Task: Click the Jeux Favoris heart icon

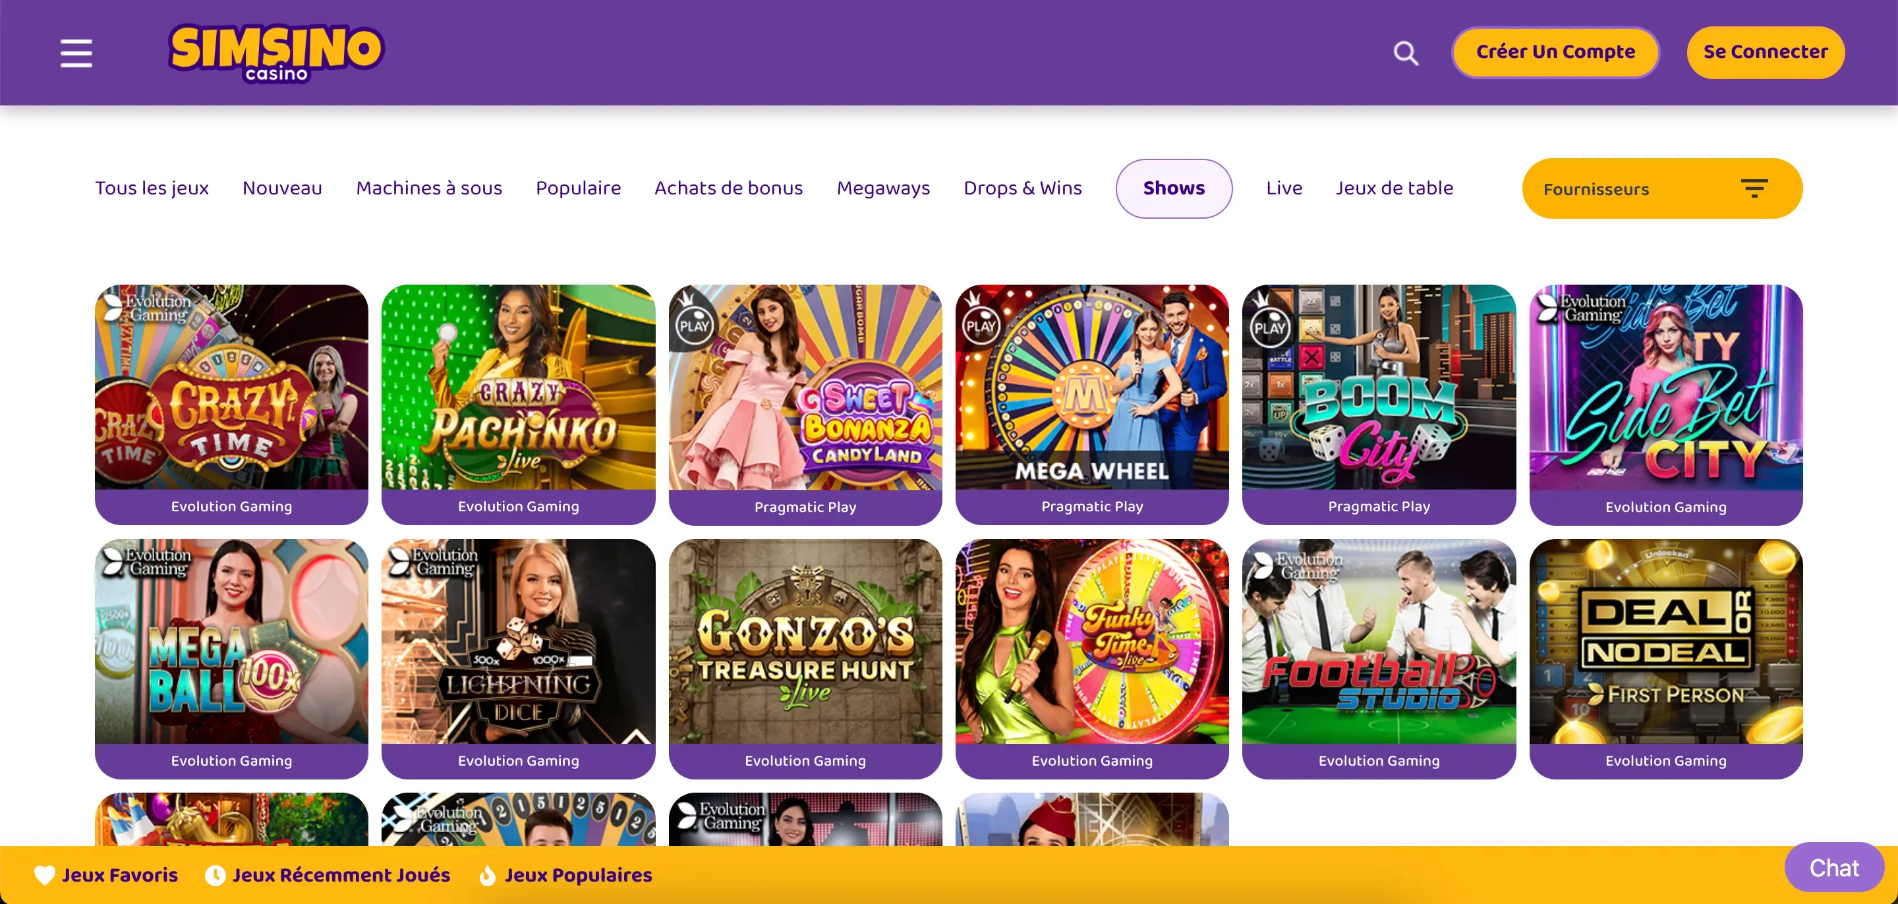Action: [45, 874]
